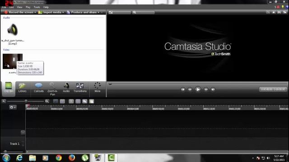Open the Windows Start button
Viewport: 289px width, 162px height.
pos(6,158)
